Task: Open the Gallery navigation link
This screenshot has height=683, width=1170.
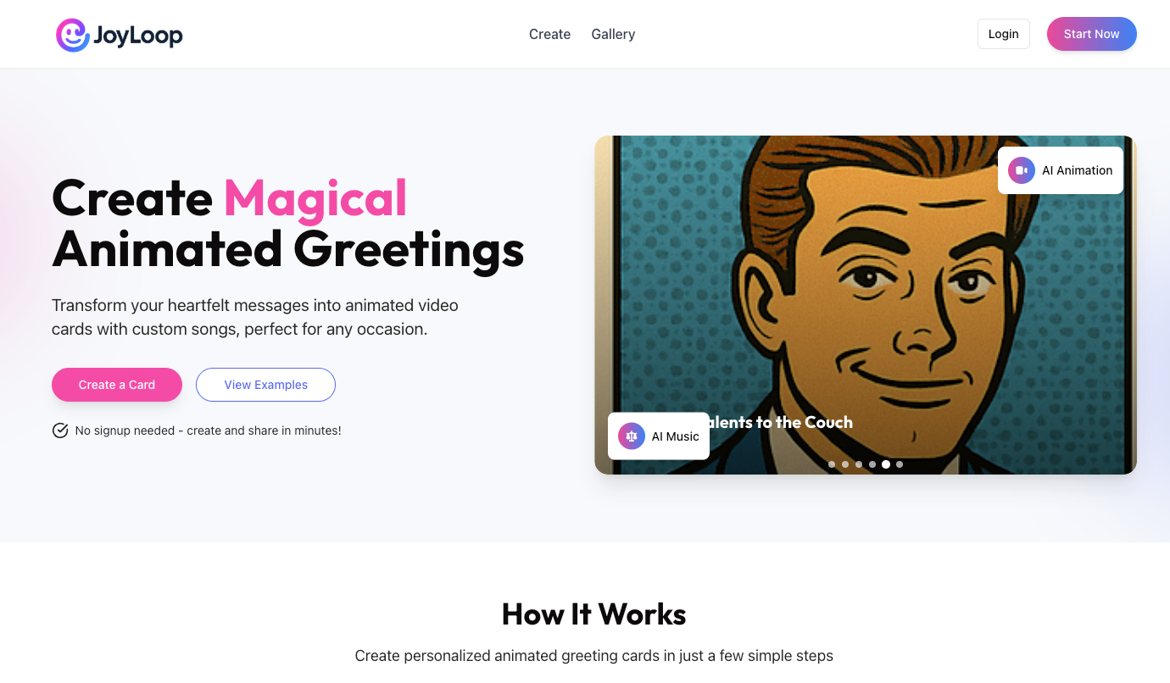Action: tap(613, 34)
